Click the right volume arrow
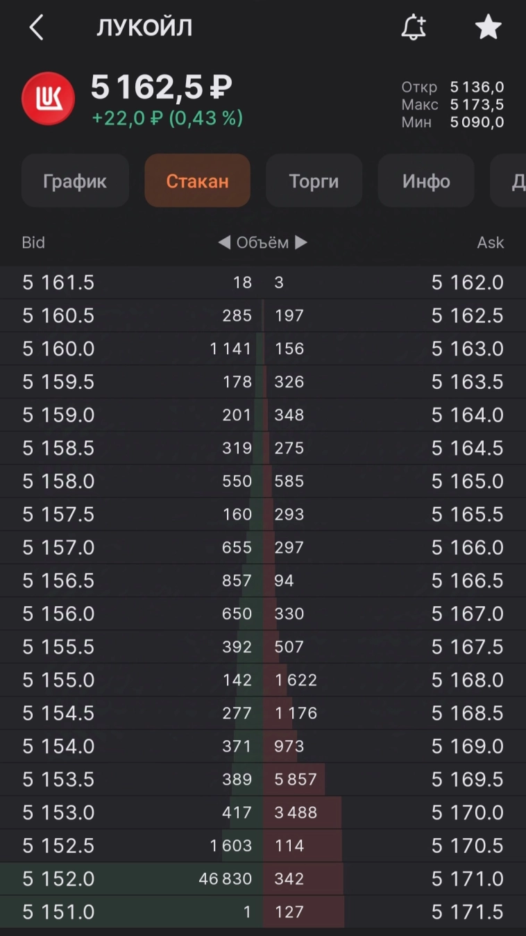The height and width of the screenshot is (936, 526). (301, 242)
